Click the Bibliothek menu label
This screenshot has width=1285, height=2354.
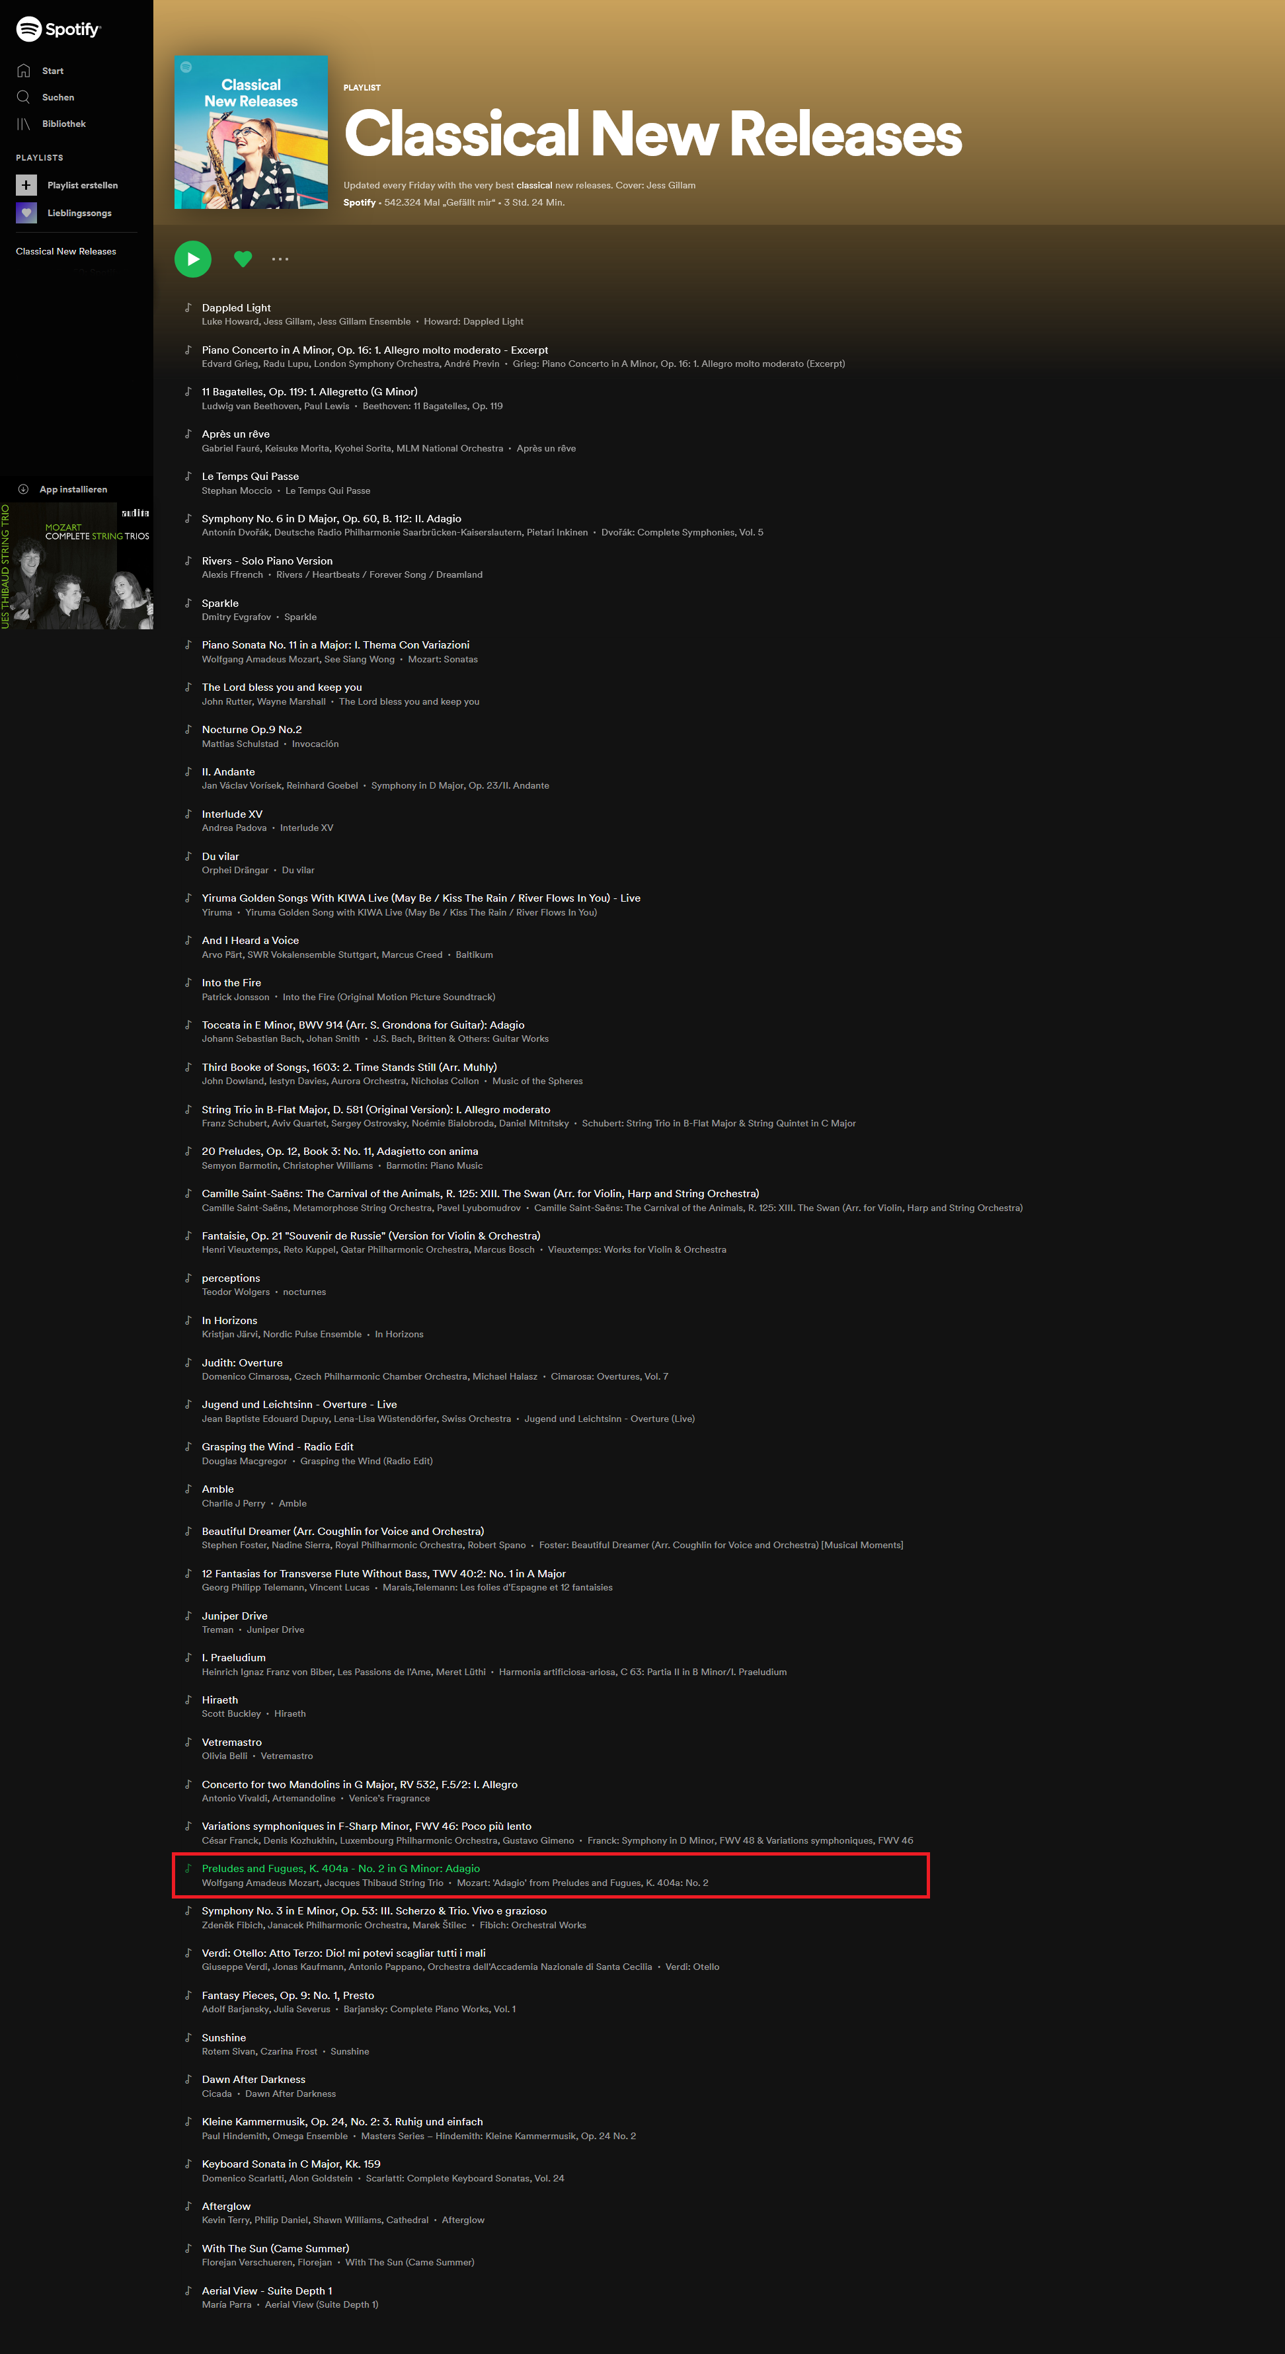coord(64,124)
